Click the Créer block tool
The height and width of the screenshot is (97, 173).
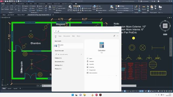tap(98, 6)
